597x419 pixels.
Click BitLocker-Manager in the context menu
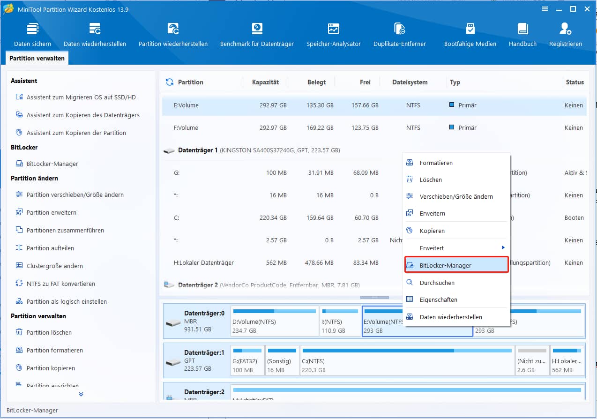coord(456,265)
